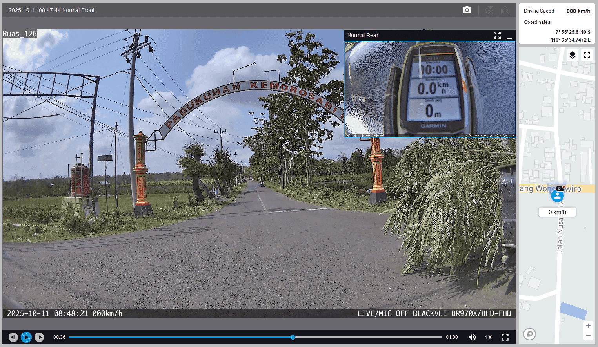This screenshot has width=598, height=347.
Task: Zoom out on the map
Action: [x=588, y=336]
